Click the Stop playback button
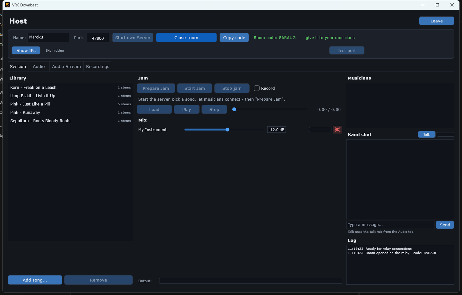The width and height of the screenshot is (462, 295). coord(214,109)
